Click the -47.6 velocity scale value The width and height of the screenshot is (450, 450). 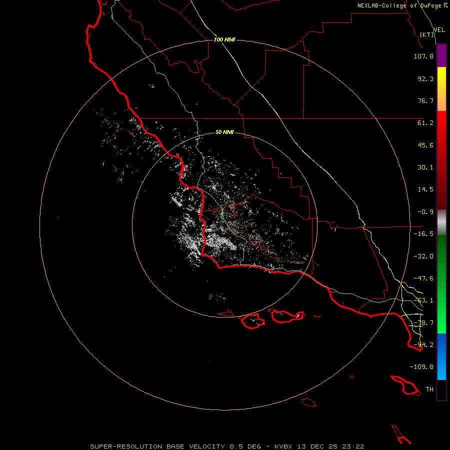click(x=423, y=278)
